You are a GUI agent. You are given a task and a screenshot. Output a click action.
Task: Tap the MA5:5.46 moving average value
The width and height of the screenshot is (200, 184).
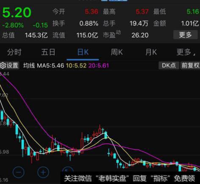(50, 66)
